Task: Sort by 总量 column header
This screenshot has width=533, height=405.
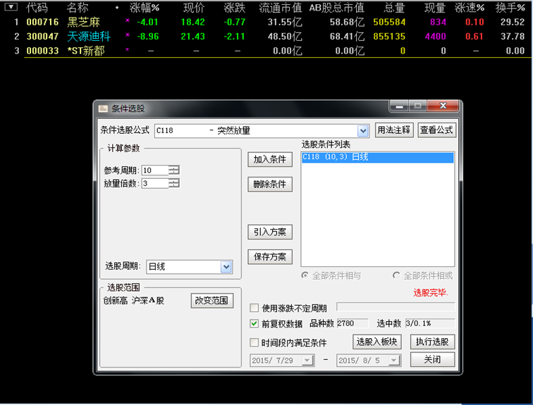Action: (x=394, y=8)
